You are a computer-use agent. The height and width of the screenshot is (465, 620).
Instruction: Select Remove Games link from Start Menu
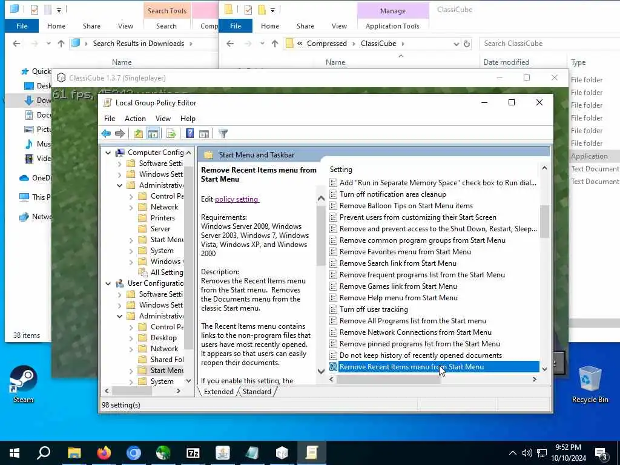click(x=398, y=286)
